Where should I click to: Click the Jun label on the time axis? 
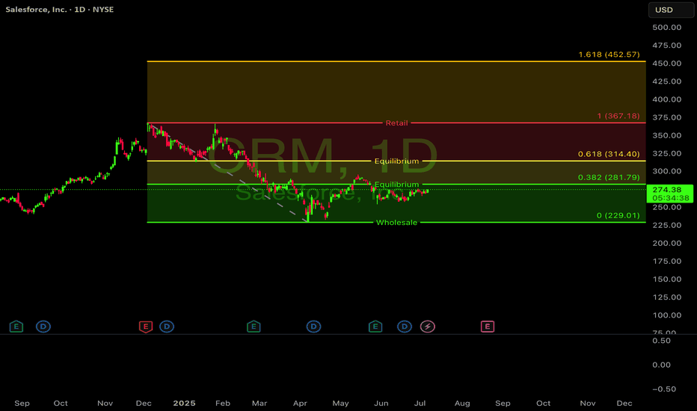point(381,404)
